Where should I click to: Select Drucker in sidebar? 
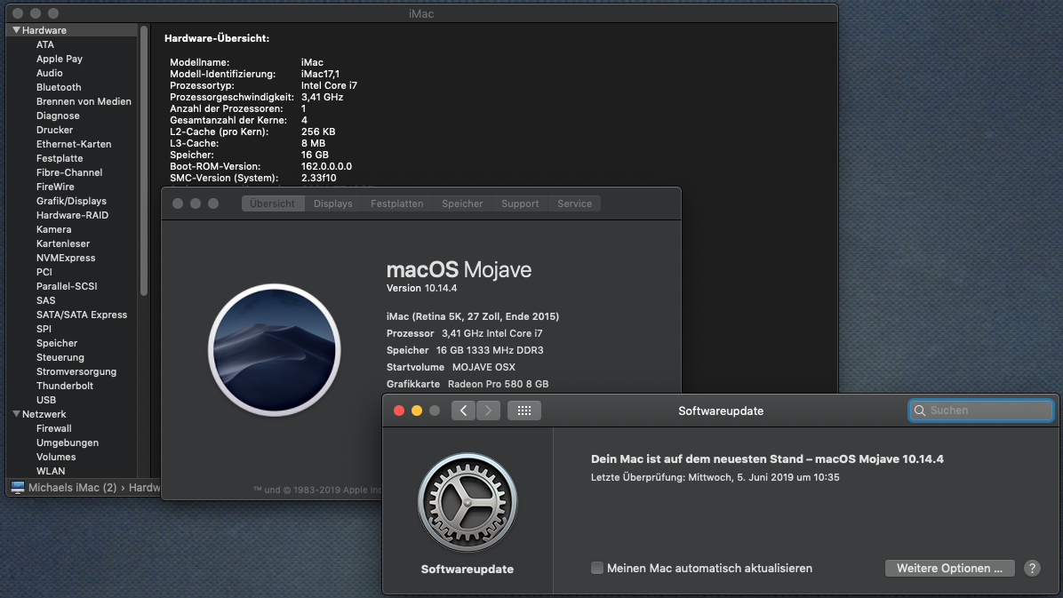coord(54,130)
